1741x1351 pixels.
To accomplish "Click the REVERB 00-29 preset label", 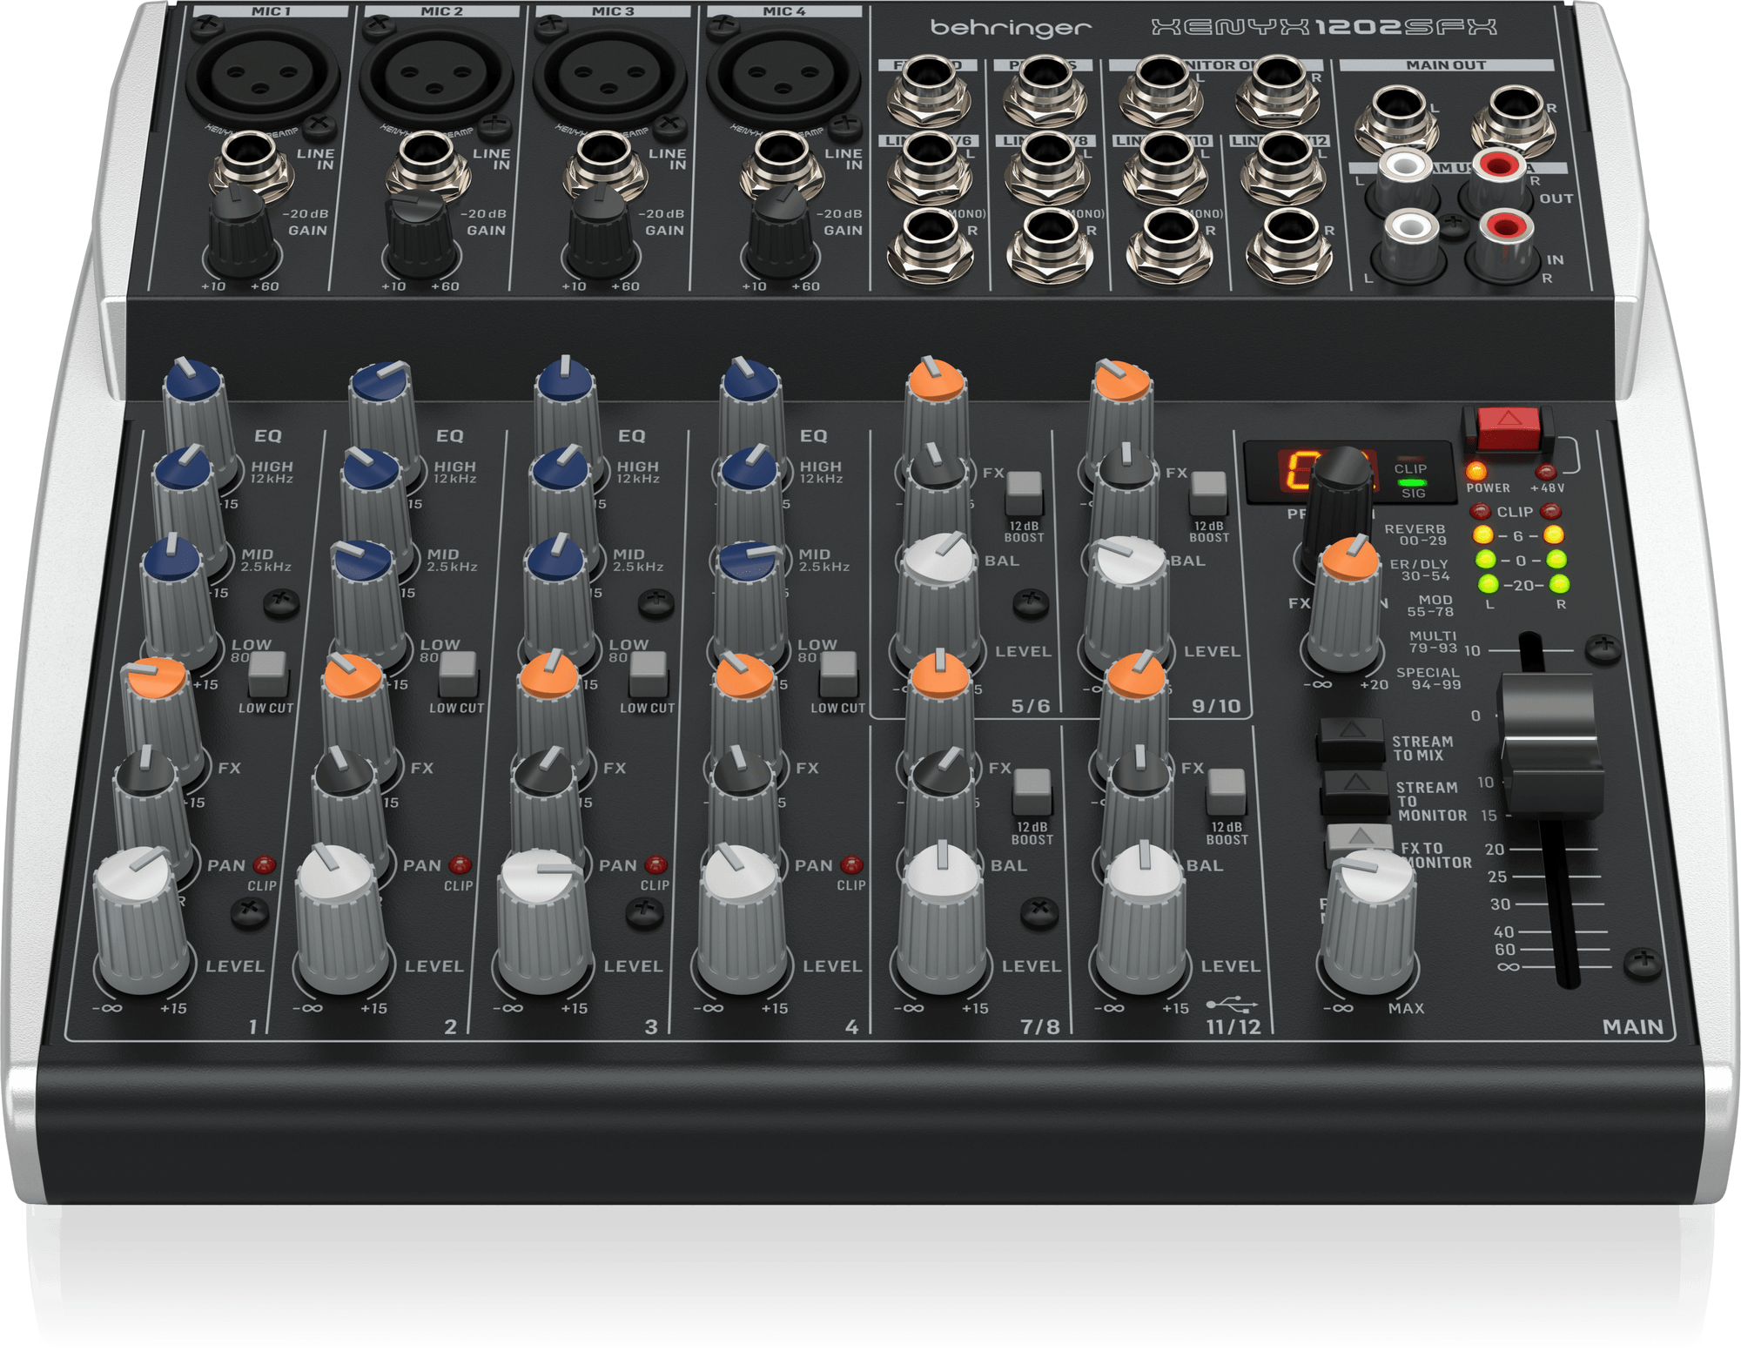I will pyautogui.click(x=1415, y=534).
